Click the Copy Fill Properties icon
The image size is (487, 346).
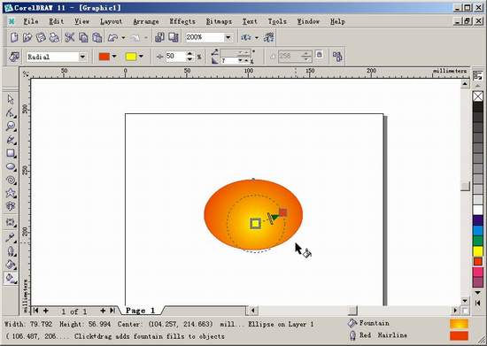pos(337,57)
